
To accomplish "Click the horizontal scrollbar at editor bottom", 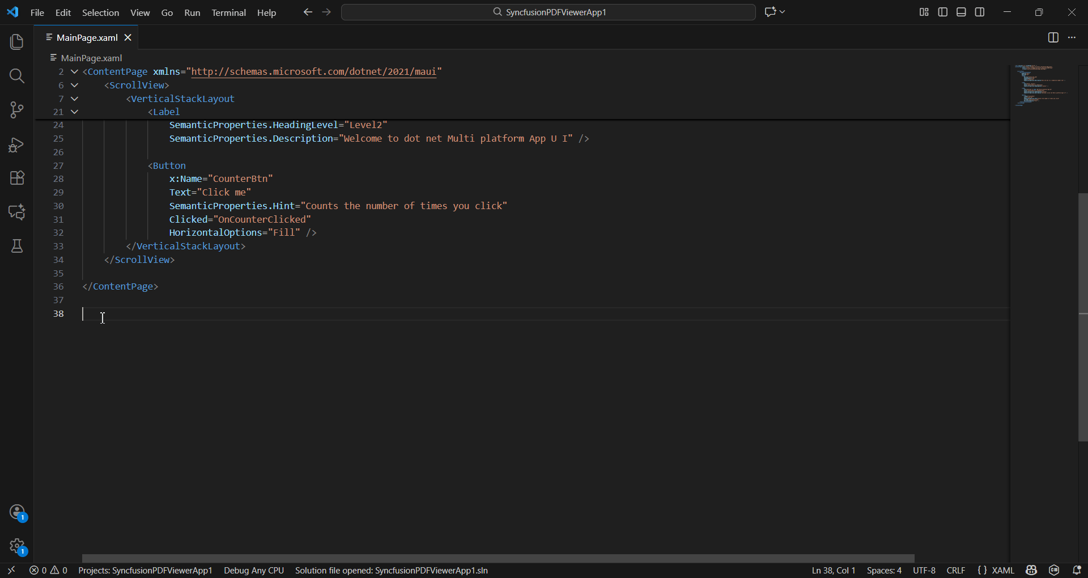I will pyautogui.click(x=498, y=558).
